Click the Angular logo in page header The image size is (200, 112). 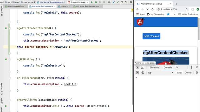coord(140,22)
